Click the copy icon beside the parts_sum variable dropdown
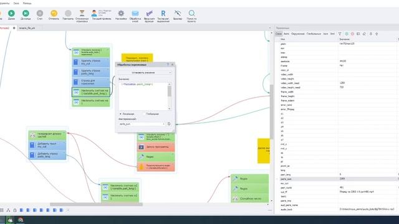Screen dimensions: 399x224 click(x=169, y=124)
